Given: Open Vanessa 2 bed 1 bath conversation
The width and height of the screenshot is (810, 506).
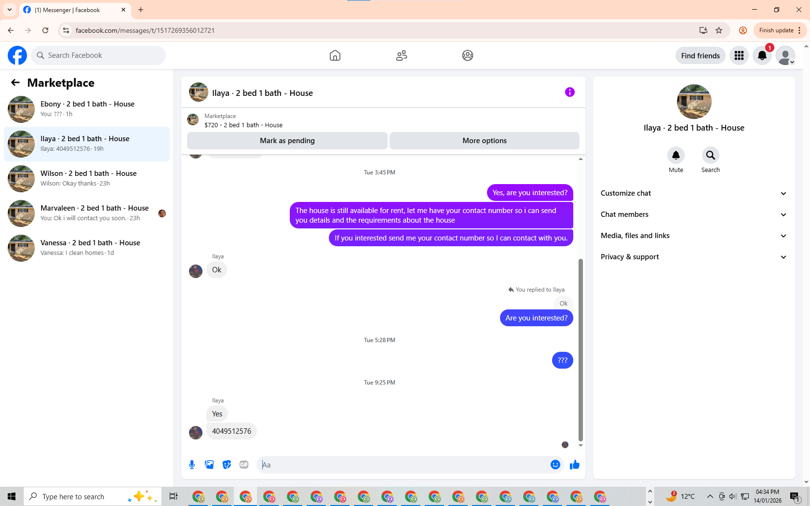Looking at the screenshot, I should coord(87,248).
